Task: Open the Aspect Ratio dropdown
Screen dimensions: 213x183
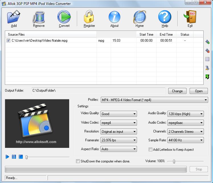Action: [118, 149]
